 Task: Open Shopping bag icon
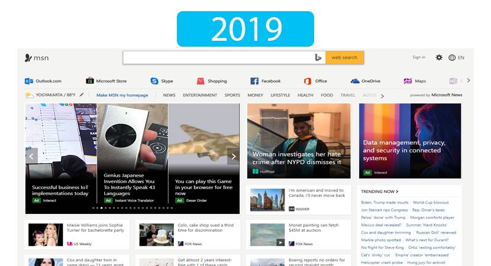(201, 81)
